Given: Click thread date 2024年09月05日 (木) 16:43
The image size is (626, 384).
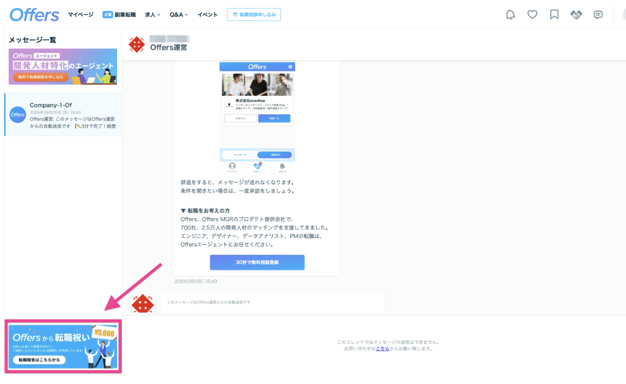Looking at the screenshot, I should click(56, 113).
